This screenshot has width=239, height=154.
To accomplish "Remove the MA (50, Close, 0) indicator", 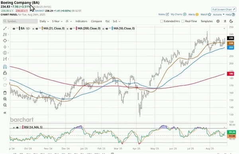I will pos(103,29).
